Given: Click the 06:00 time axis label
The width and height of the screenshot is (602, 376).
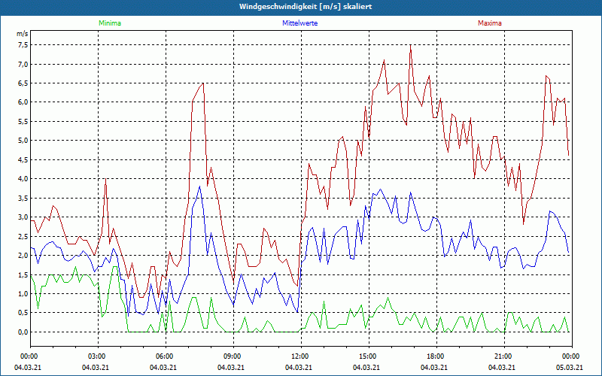Looking at the screenshot, I should point(166,356).
